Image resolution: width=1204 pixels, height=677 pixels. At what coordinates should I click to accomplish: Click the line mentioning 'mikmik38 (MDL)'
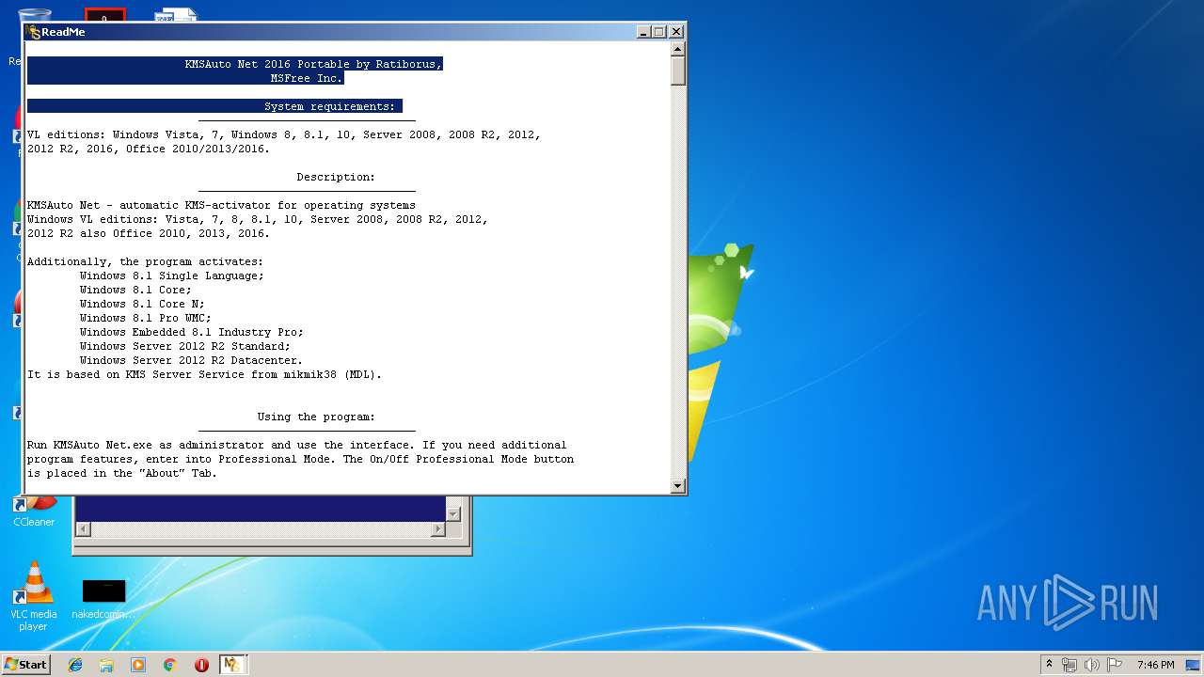204,374
